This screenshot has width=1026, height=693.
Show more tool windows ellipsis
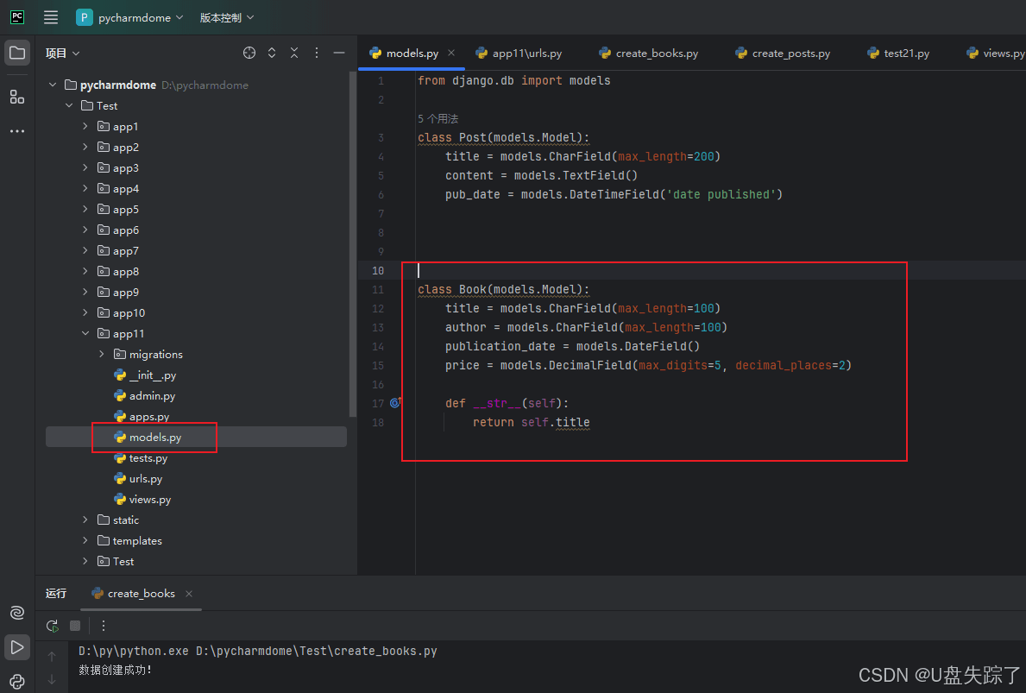(17, 131)
